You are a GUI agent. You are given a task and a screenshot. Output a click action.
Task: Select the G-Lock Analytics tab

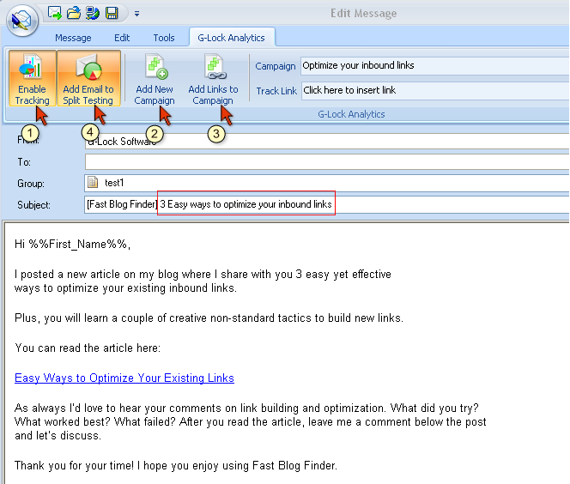coord(231,38)
